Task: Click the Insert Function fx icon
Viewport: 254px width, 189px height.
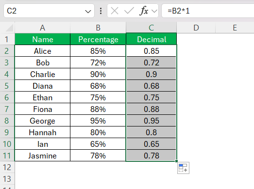Action: (144, 11)
